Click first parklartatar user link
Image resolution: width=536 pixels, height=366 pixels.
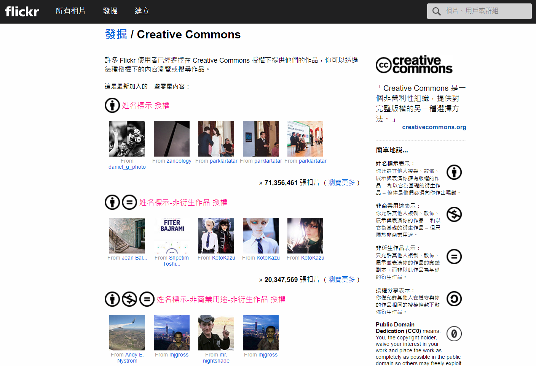[x=223, y=161]
